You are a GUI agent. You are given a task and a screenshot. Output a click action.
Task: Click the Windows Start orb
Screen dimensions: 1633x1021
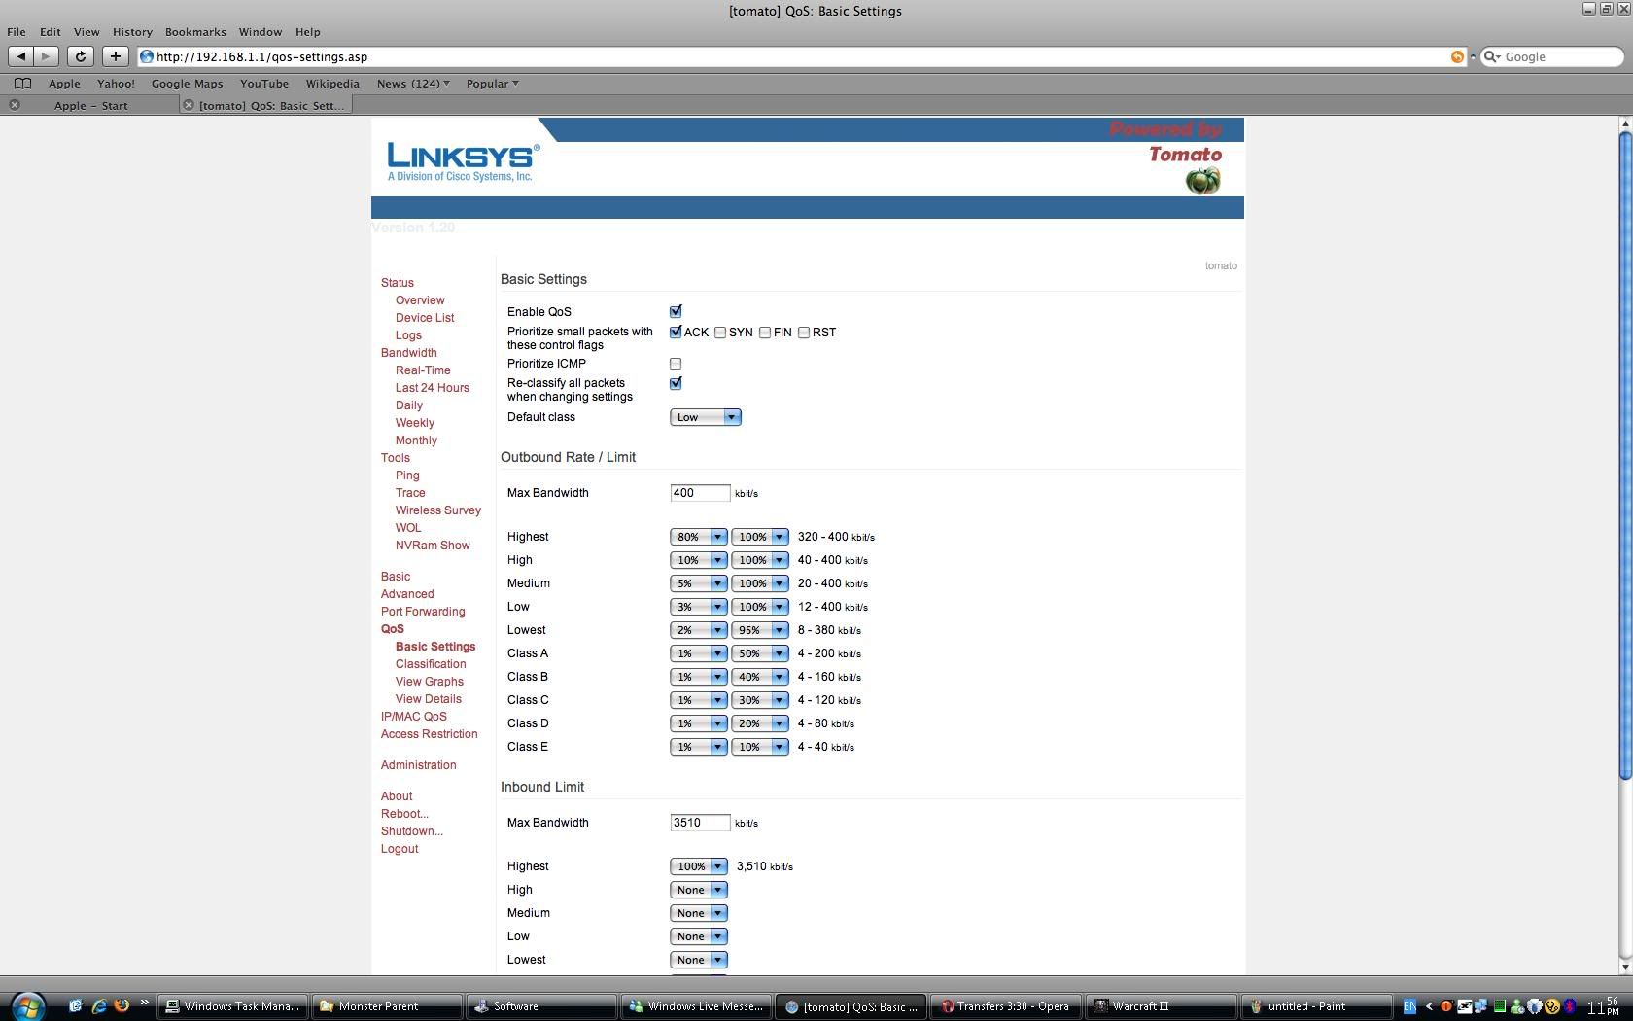(27, 1006)
